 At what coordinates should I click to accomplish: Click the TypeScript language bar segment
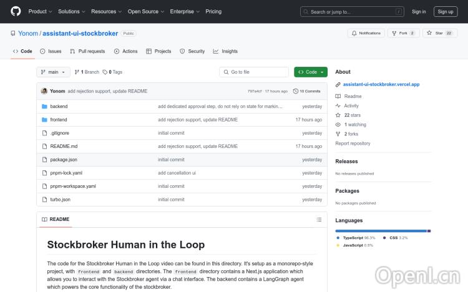click(381, 231)
